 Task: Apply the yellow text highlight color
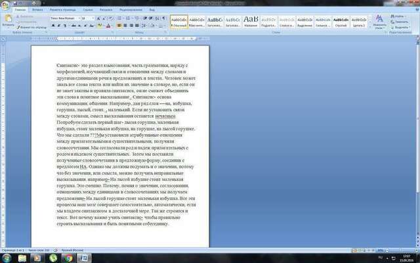(x=99, y=26)
